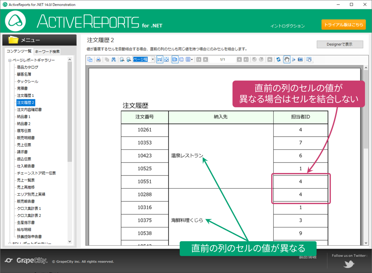Select クロス集計表 1 in the tree
This screenshot has height=273, width=372.
pyautogui.click(x=29, y=208)
